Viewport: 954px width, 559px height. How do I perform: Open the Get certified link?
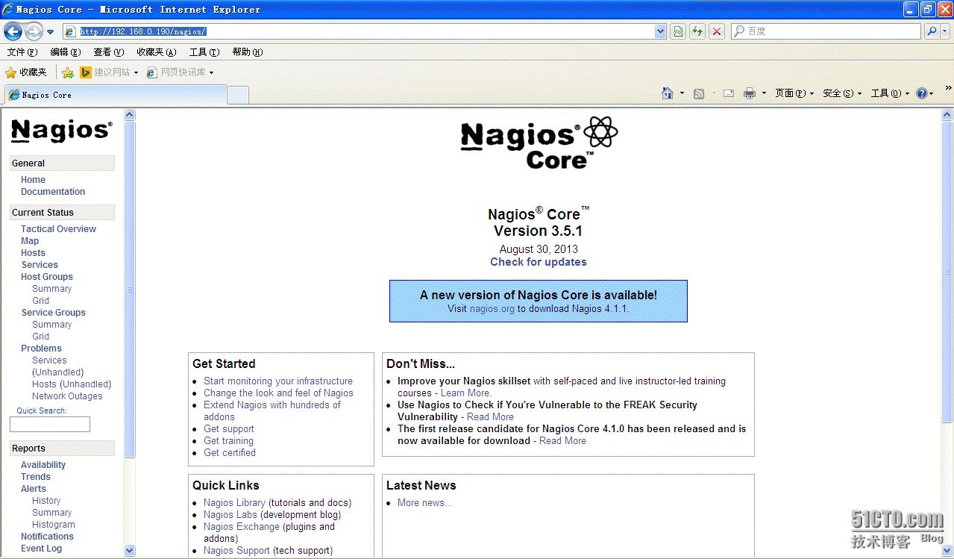230,453
